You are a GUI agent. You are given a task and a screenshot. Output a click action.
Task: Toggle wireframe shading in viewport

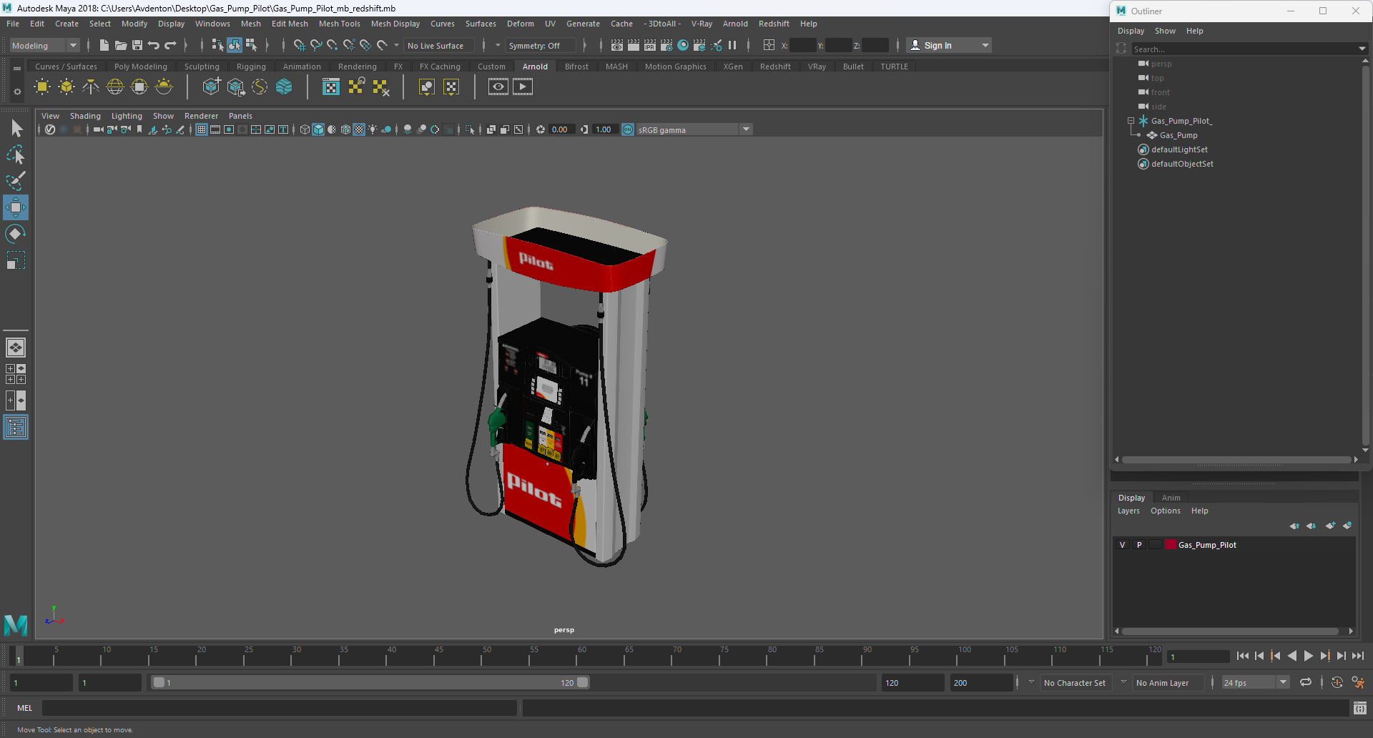click(x=305, y=129)
